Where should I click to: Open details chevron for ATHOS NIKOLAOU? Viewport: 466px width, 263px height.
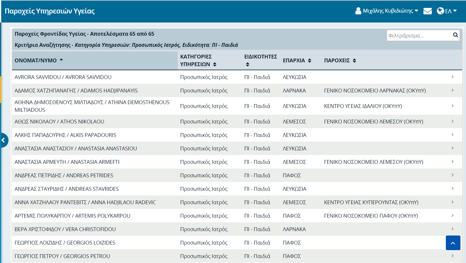click(453, 121)
